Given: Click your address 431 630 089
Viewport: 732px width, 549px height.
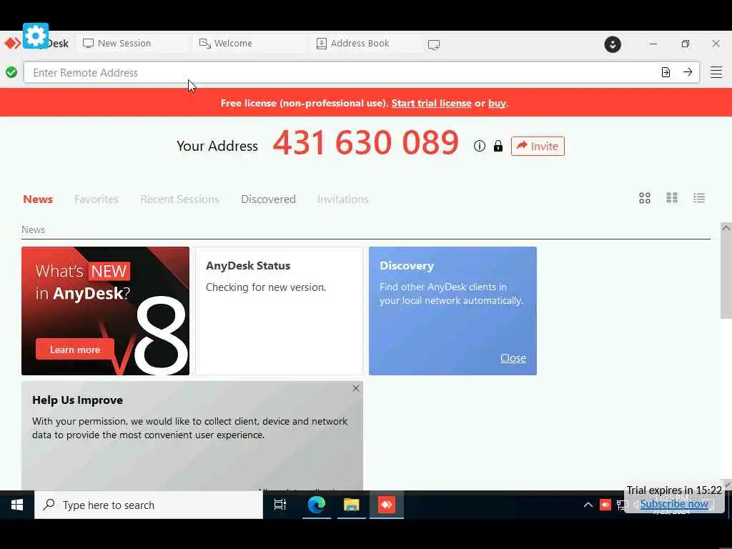Looking at the screenshot, I should coord(365,142).
